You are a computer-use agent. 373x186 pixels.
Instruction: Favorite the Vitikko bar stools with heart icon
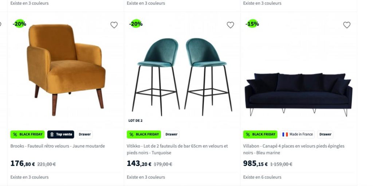tap(230, 25)
